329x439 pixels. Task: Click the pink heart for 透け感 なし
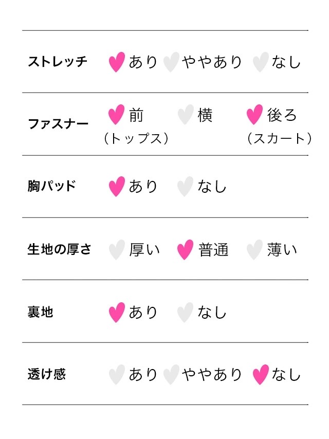pos(261,375)
